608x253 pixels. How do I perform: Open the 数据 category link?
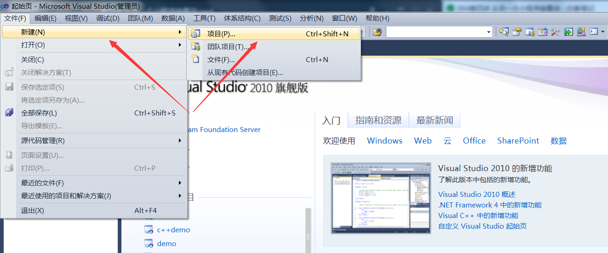558,141
